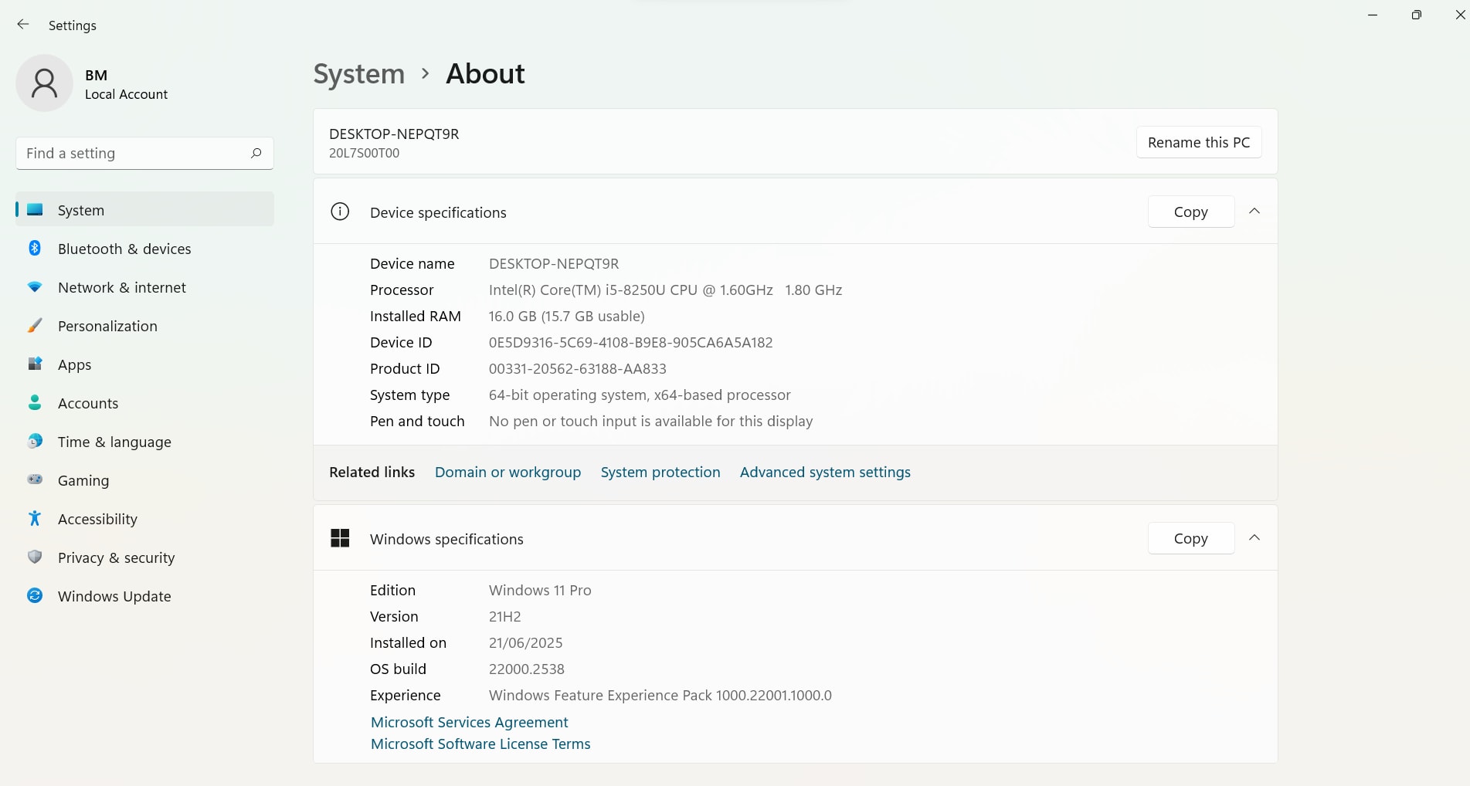Screen dimensions: 1470x786
Task: Select Personalization in the sidebar
Action: pyautogui.click(x=144, y=326)
